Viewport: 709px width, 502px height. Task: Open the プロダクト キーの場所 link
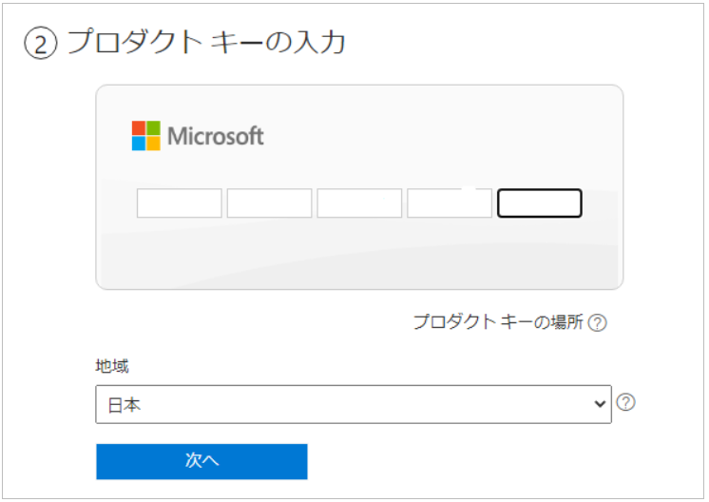click(x=497, y=322)
